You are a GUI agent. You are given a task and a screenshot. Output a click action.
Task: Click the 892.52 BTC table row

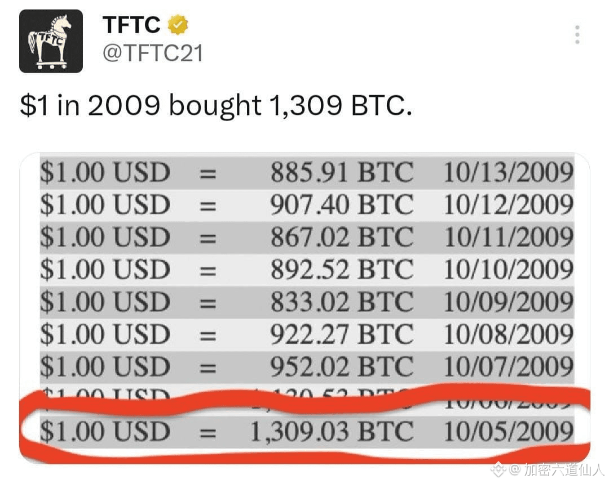(304, 268)
